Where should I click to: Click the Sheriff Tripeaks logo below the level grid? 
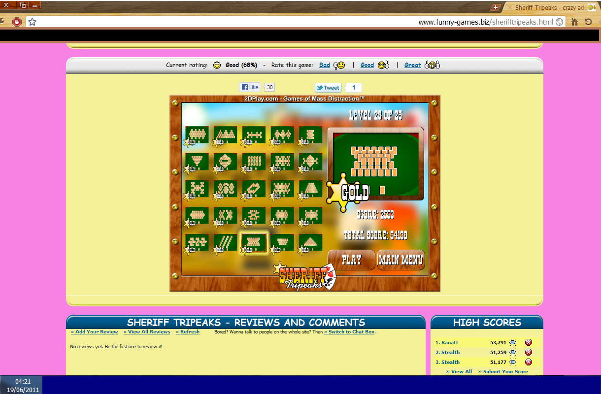click(305, 276)
